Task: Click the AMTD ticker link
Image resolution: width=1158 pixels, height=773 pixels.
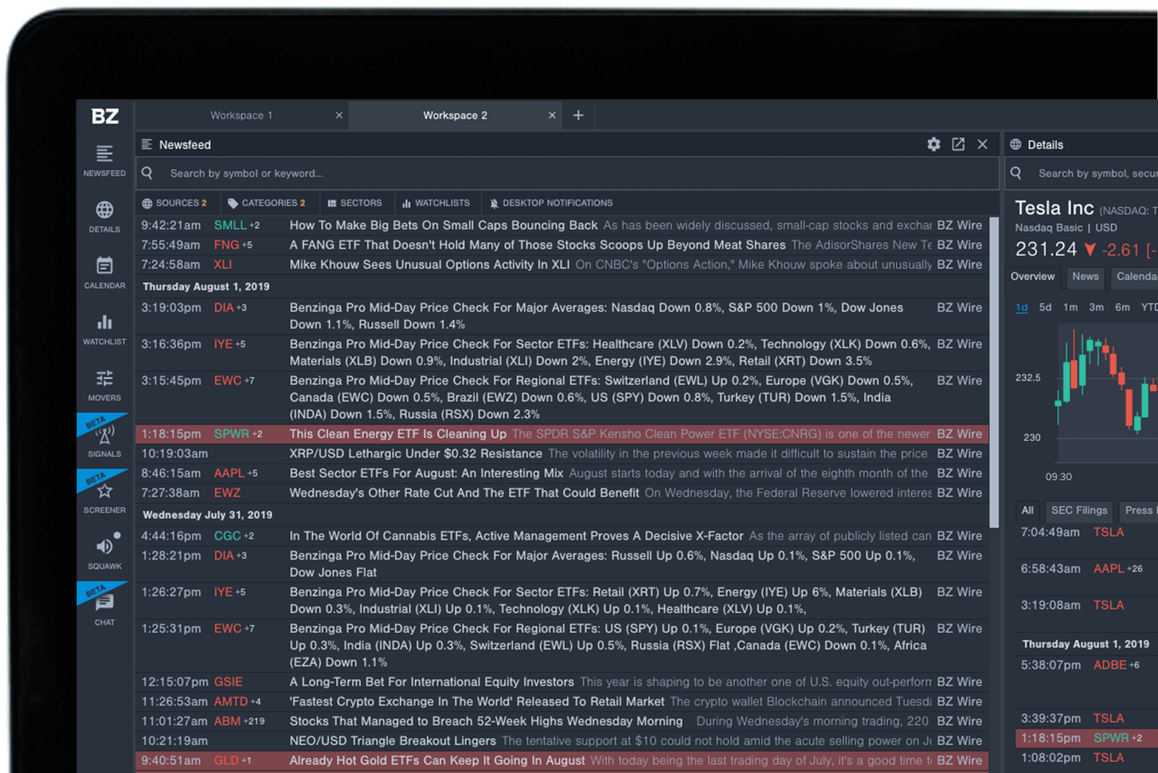Action: coord(231,701)
